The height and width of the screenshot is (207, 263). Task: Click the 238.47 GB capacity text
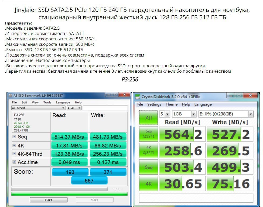(x=21, y=130)
